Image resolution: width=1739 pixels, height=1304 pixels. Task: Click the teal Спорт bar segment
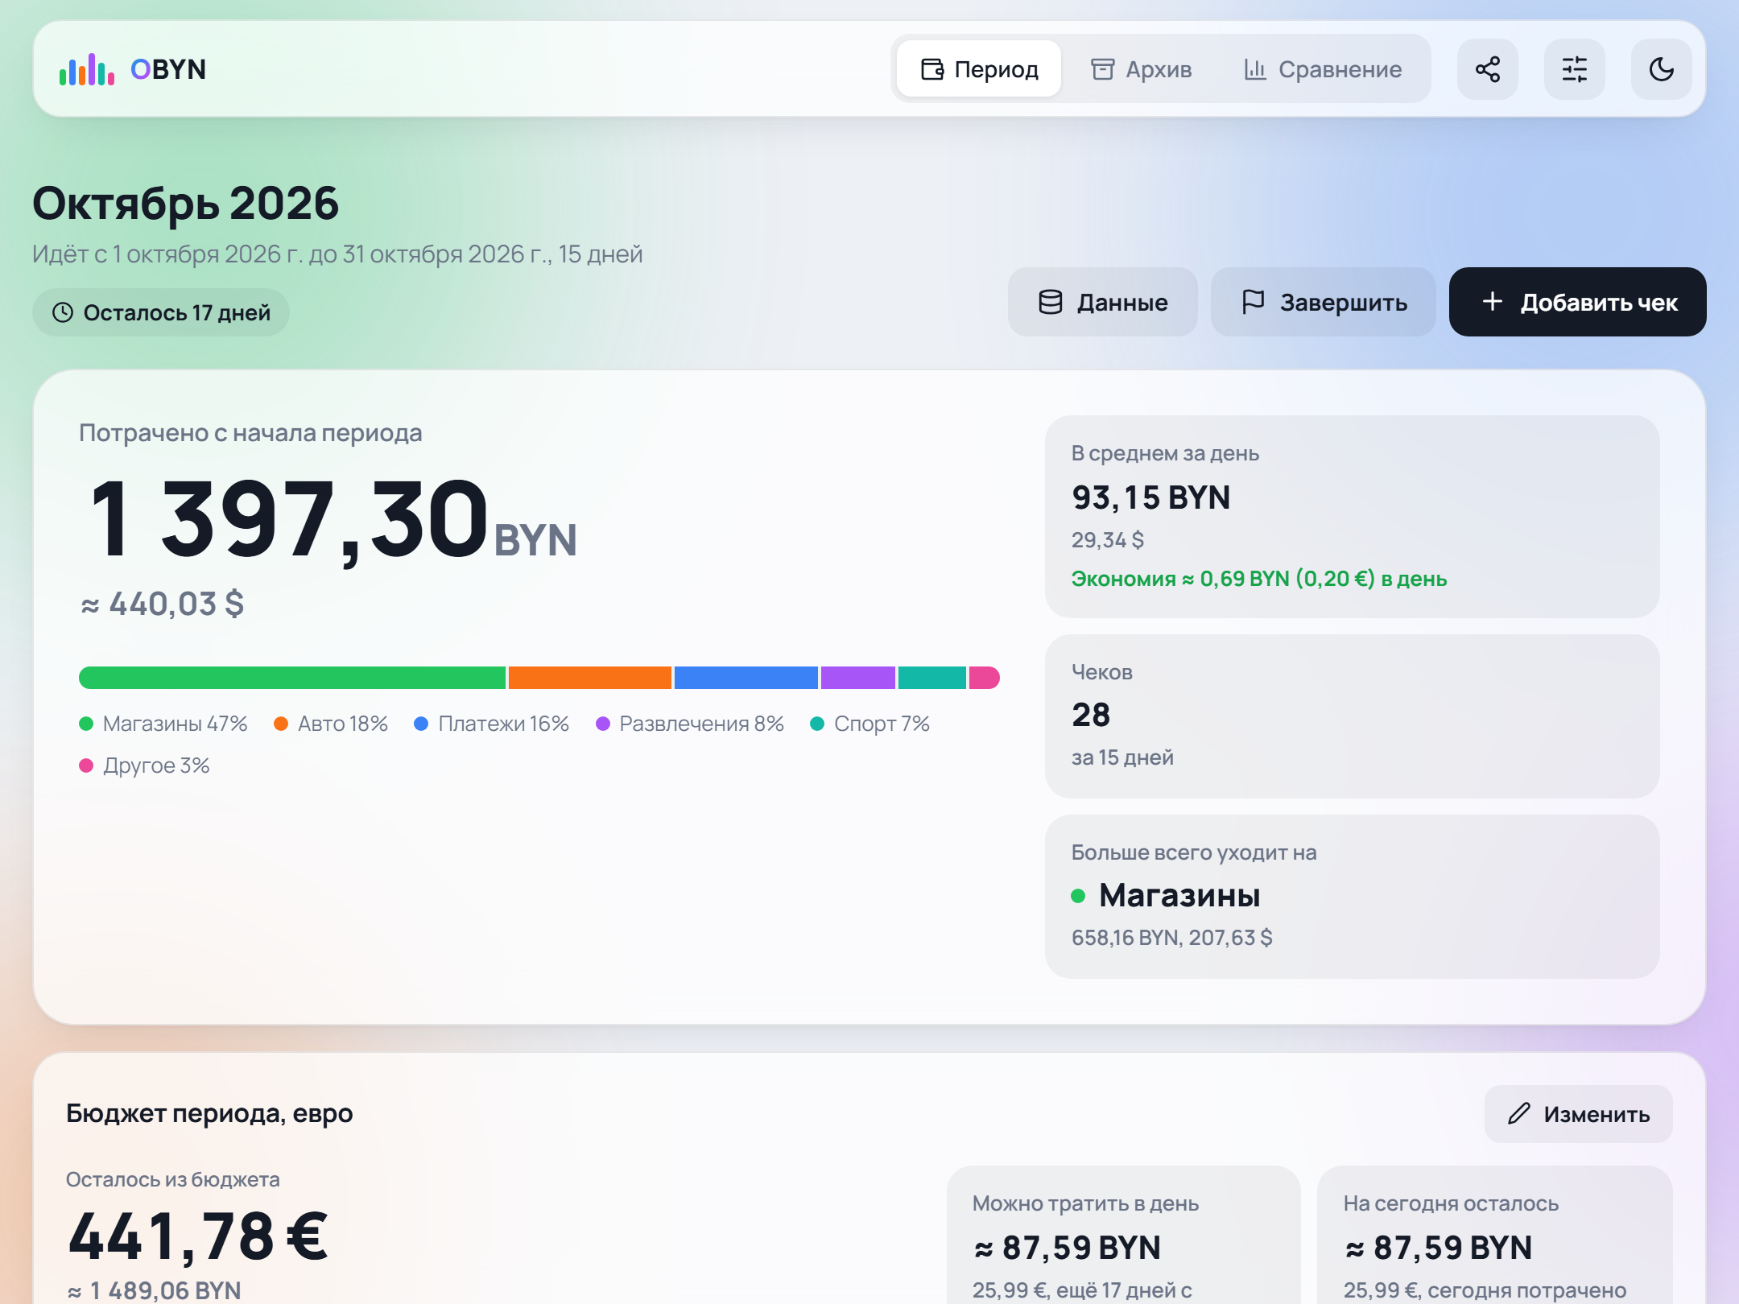coord(932,678)
